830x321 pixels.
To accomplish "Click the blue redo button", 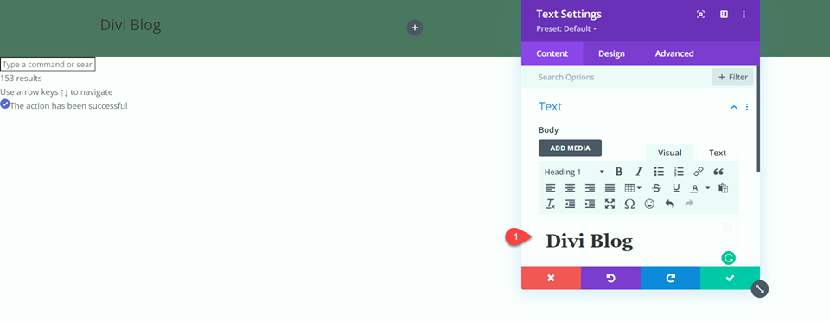I will 670,278.
